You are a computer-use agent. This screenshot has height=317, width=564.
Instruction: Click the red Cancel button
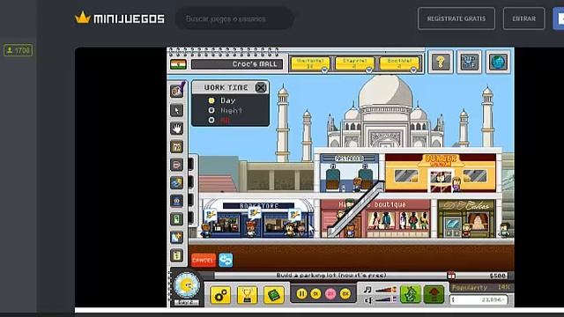pos(204,260)
